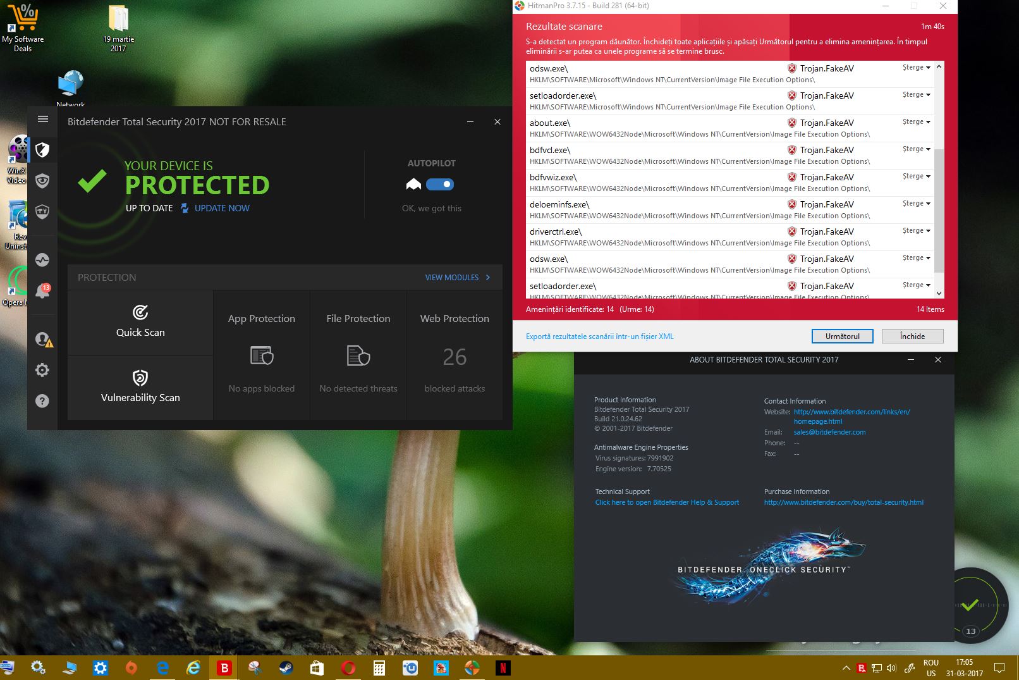Start a Quick Scan
This screenshot has height=680, width=1019.
pos(140,323)
